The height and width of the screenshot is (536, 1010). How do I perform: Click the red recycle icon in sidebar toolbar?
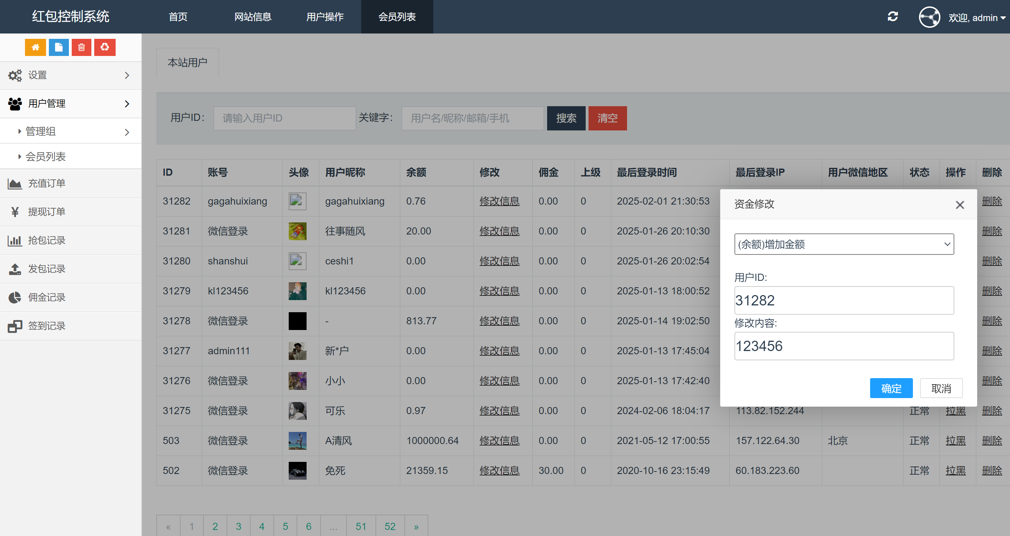click(104, 47)
